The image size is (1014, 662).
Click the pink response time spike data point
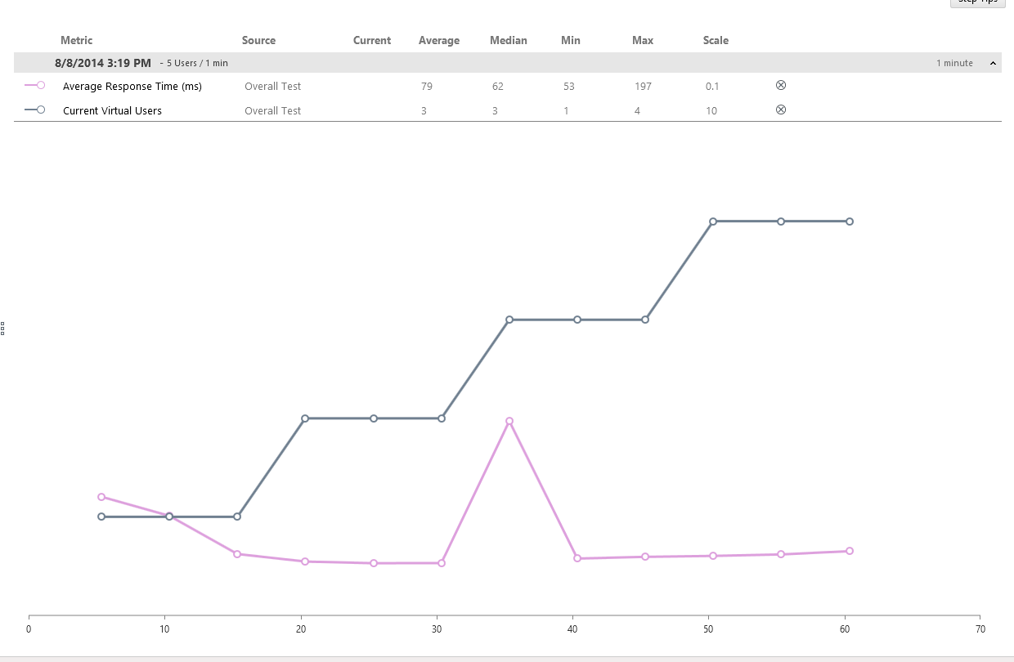(509, 422)
